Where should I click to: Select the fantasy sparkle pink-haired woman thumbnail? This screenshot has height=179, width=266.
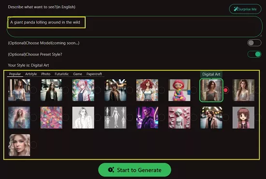[x=19, y=118]
